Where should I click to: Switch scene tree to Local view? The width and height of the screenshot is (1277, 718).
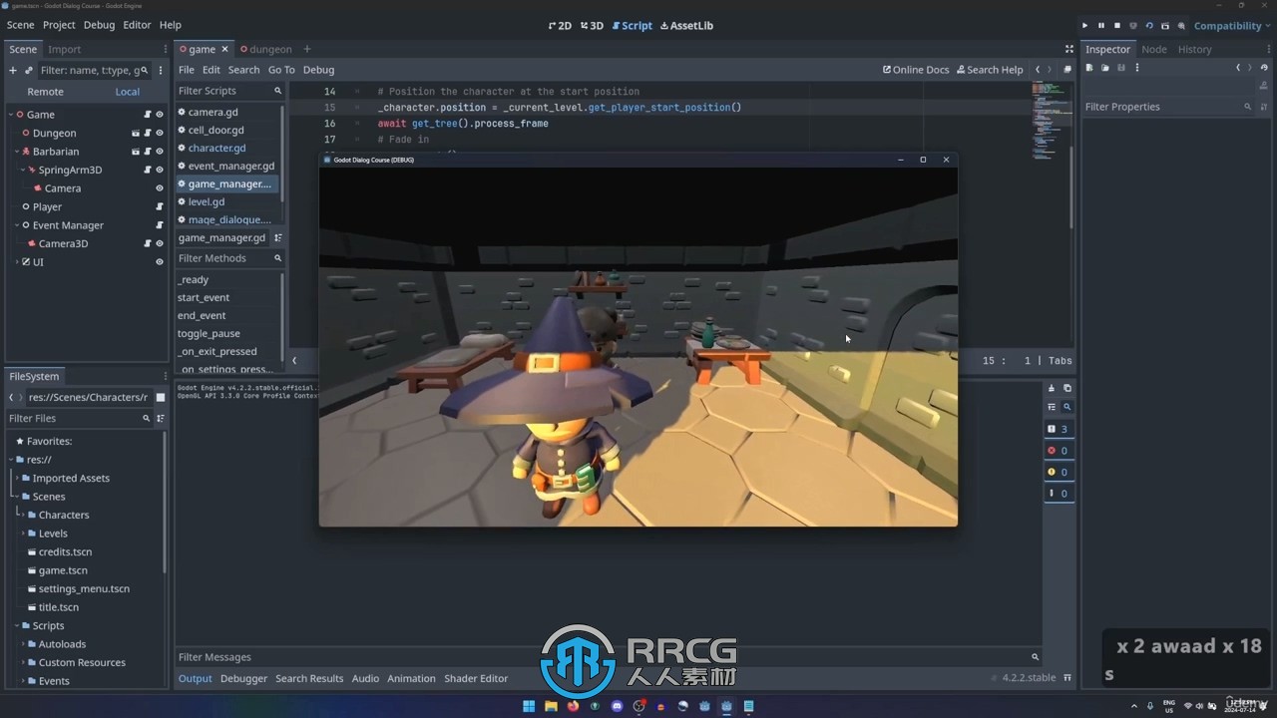point(128,92)
